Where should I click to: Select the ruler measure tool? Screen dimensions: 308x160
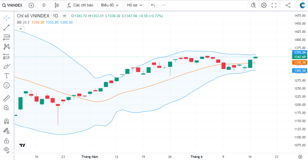click(x=6, y=98)
